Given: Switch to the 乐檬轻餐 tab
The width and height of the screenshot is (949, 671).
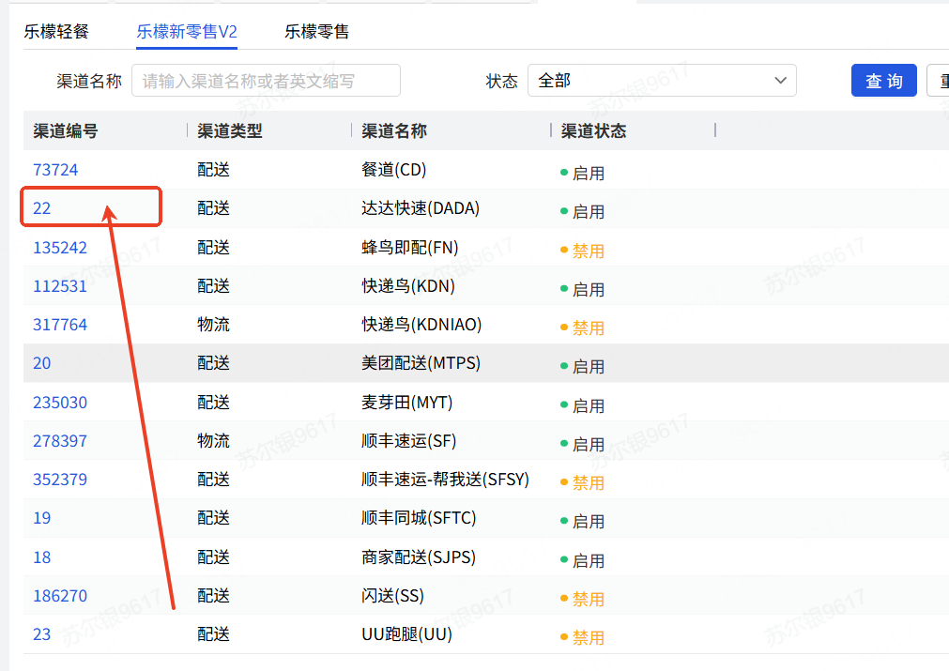Looking at the screenshot, I should [56, 31].
